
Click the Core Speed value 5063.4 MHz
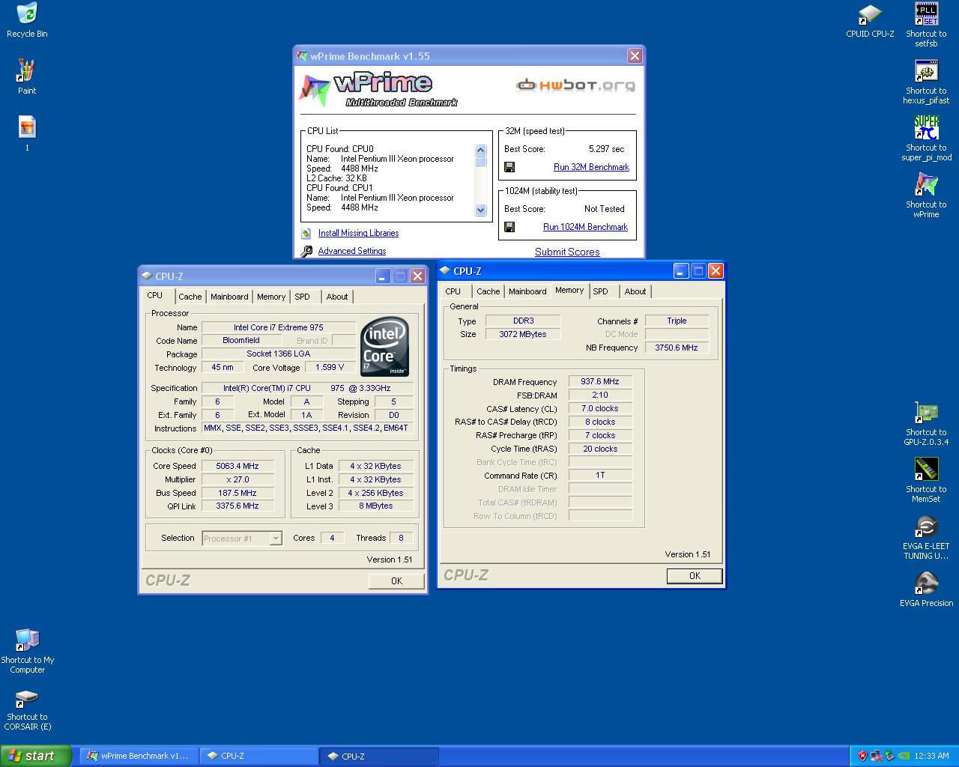pos(238,466)
